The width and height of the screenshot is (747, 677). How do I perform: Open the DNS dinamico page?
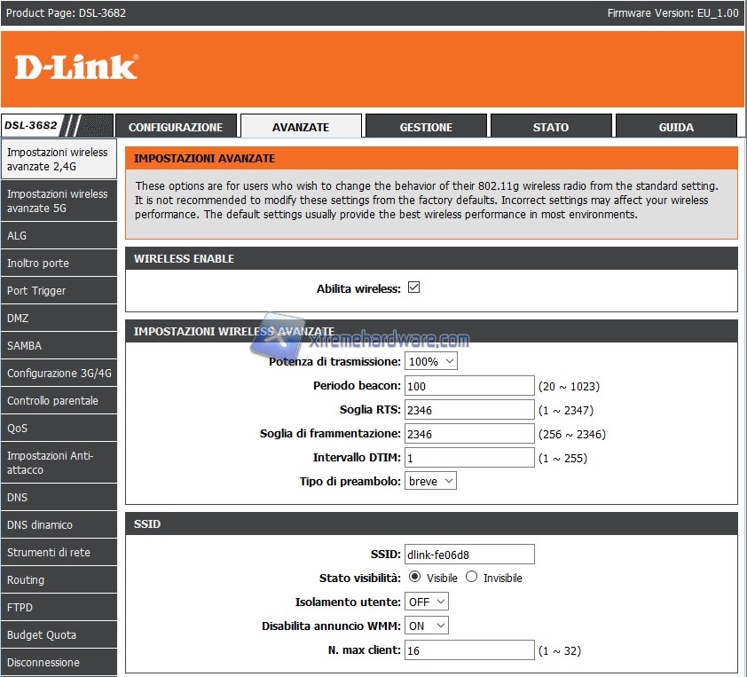[x=58, y=525]
